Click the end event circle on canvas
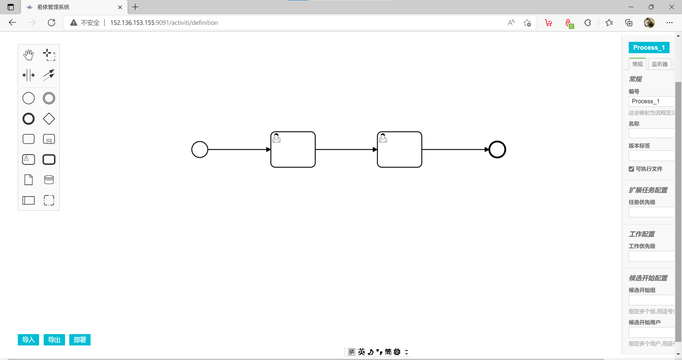The width and height of the screenshot is (682, 360). (x=497, y=150)
